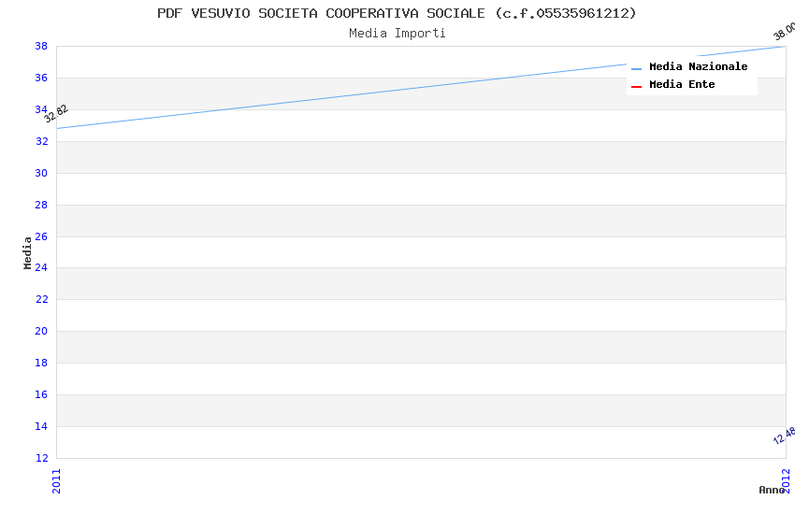Click the 12 y-axis tick label

click(41, 458)
